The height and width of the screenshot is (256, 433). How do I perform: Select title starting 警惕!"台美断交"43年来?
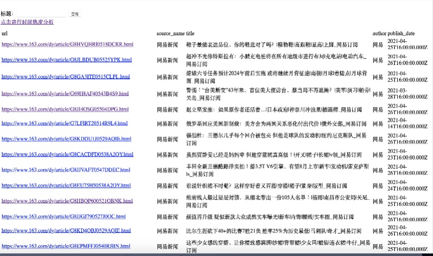point(278,94)
